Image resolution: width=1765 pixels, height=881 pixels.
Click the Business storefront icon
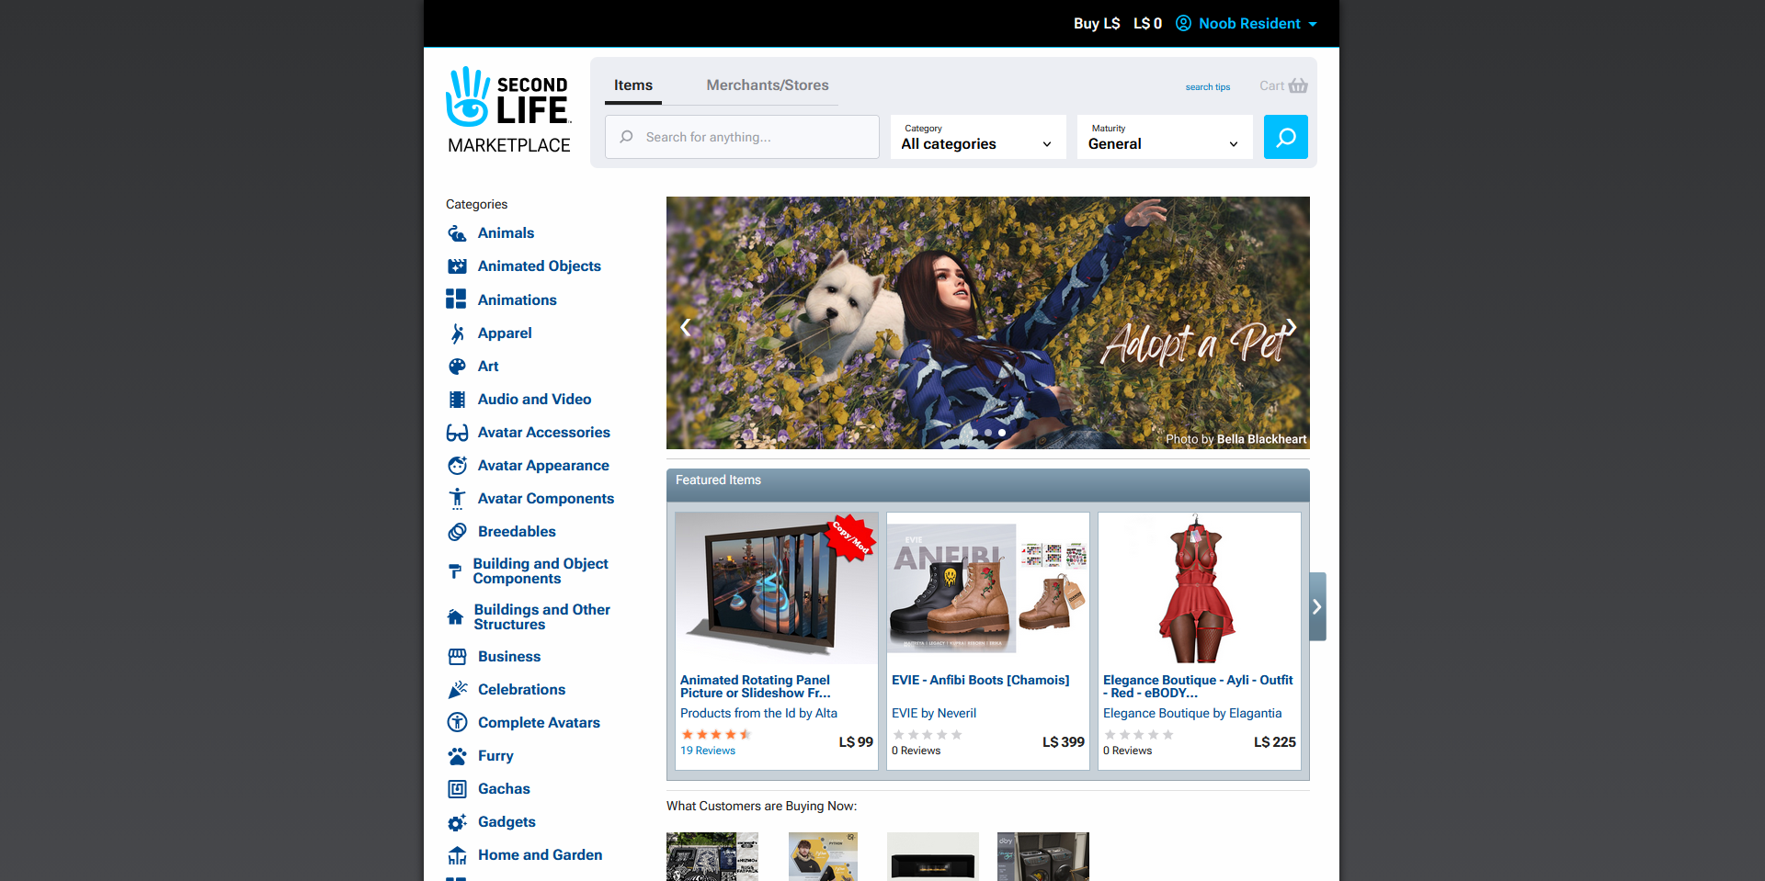click(457, 657)
